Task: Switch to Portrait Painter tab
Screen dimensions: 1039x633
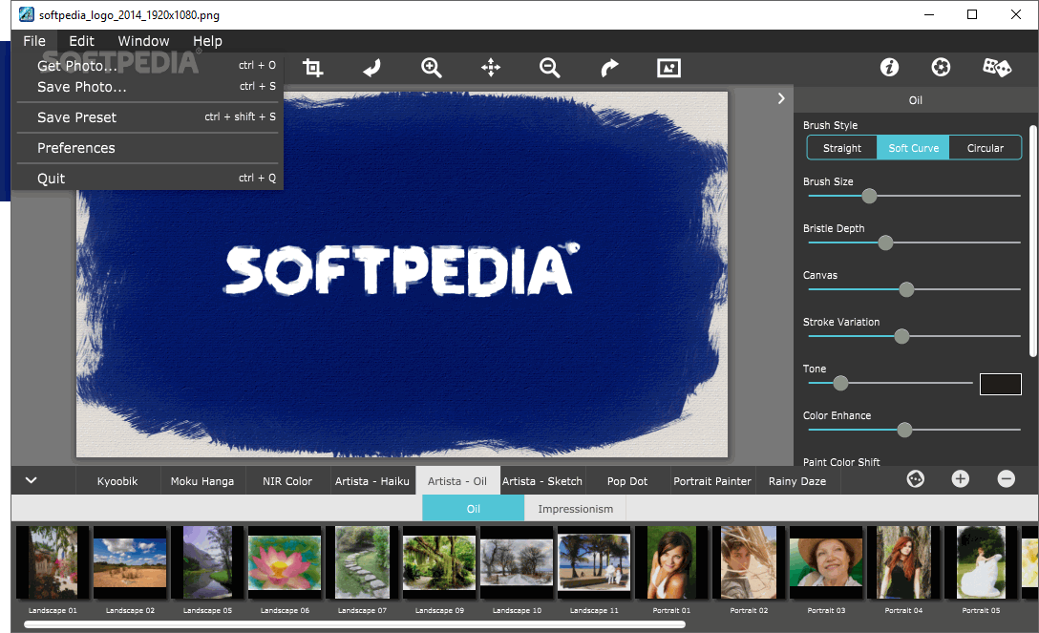Action: click(x=712, y=481)
